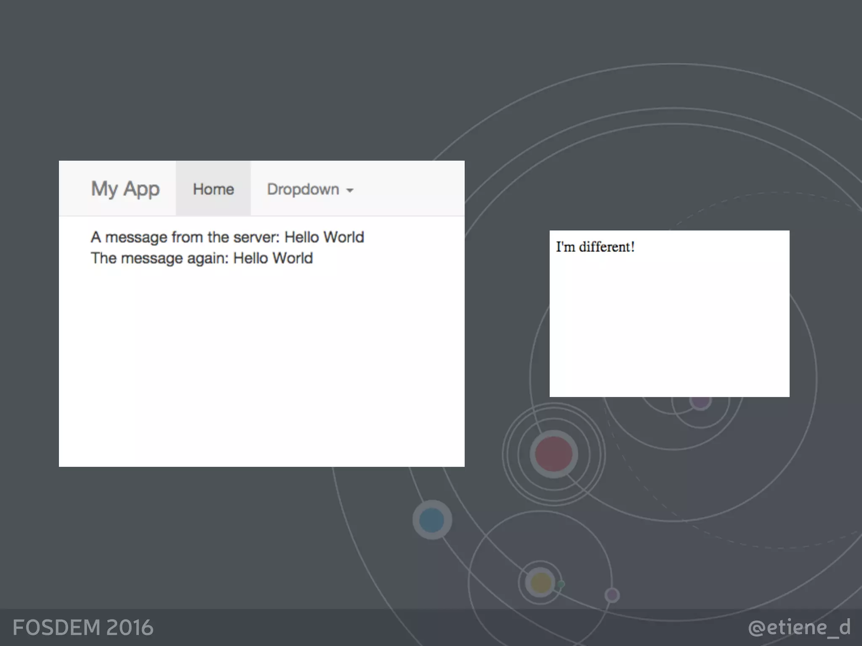Click the blue planet circle

432,520
